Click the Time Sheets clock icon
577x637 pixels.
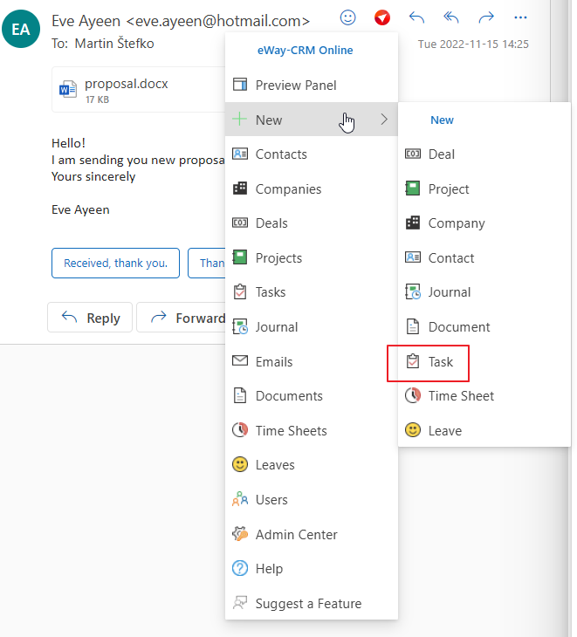point(240,430)
